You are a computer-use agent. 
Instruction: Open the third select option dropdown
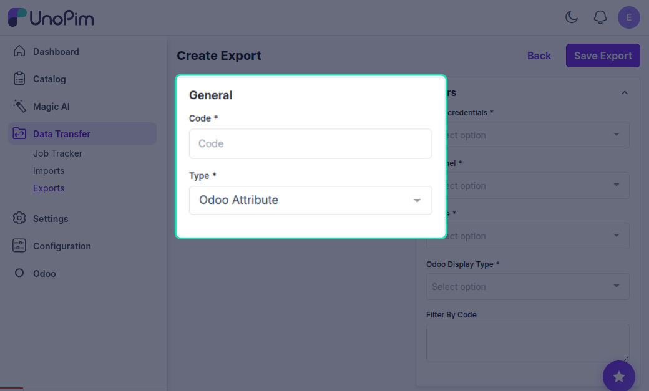coord(528,236)
